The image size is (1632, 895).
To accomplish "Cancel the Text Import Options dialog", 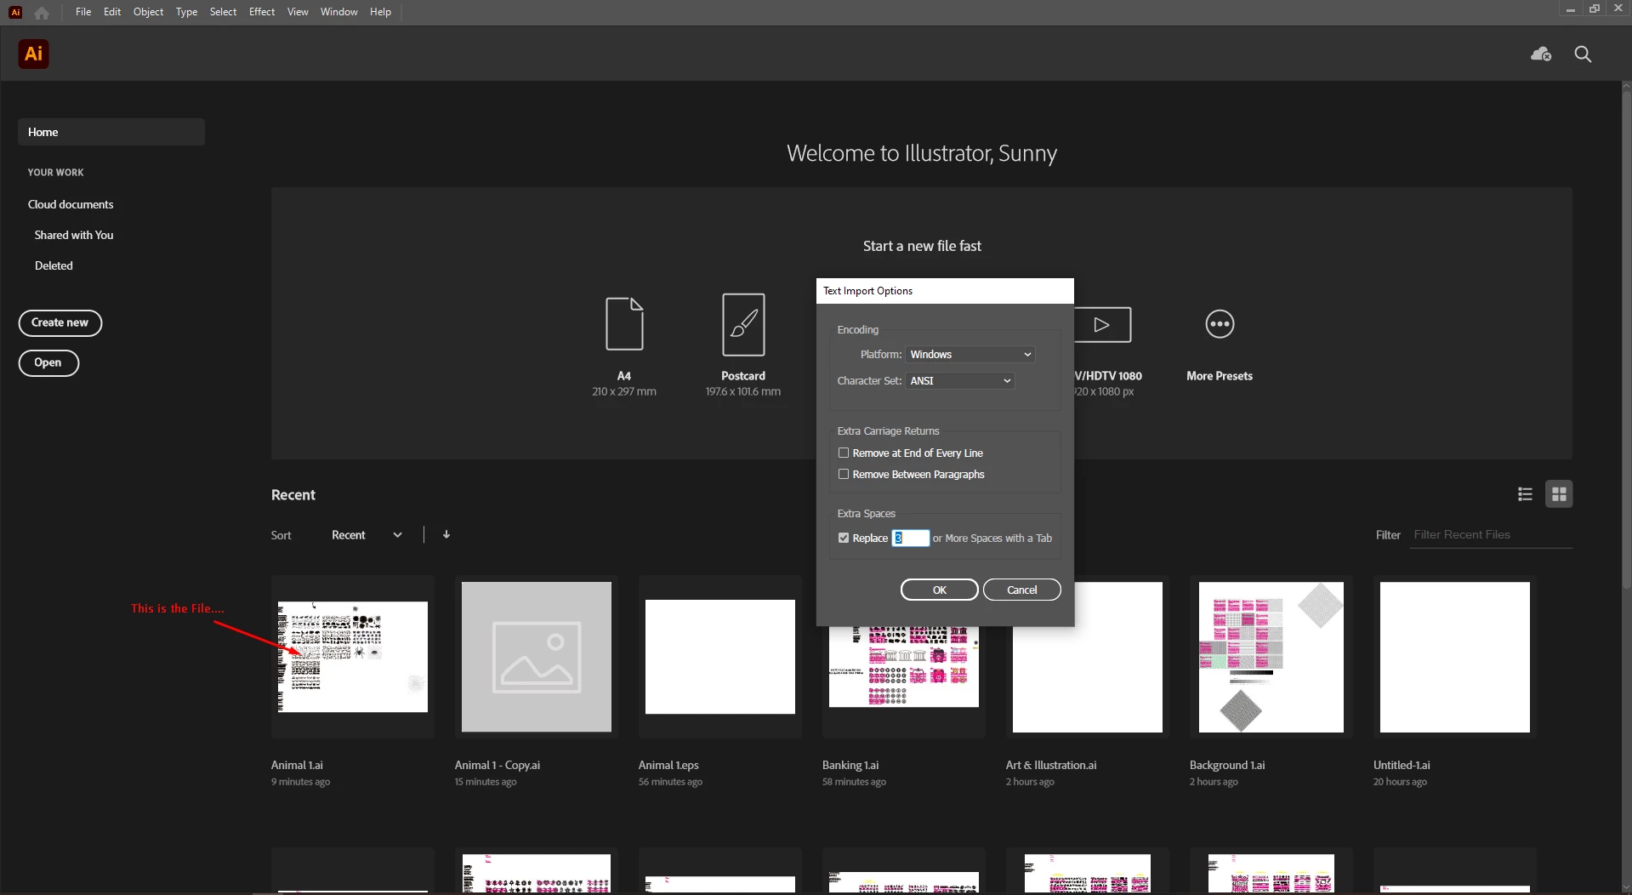I will tap(1021, 590).
